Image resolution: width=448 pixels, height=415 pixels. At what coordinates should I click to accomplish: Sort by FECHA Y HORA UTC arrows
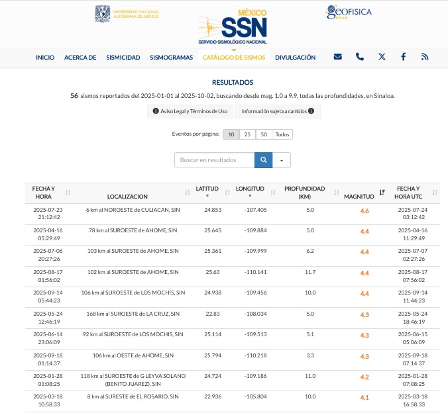435,193
